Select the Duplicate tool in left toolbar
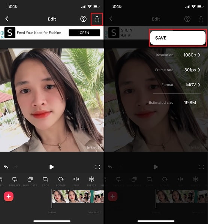The width and height of the screenshot is (208, 224). tap(30, 181)
